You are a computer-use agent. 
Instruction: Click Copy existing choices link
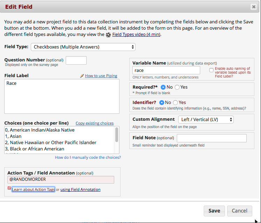pyautogui.click(x=95, y=123)
